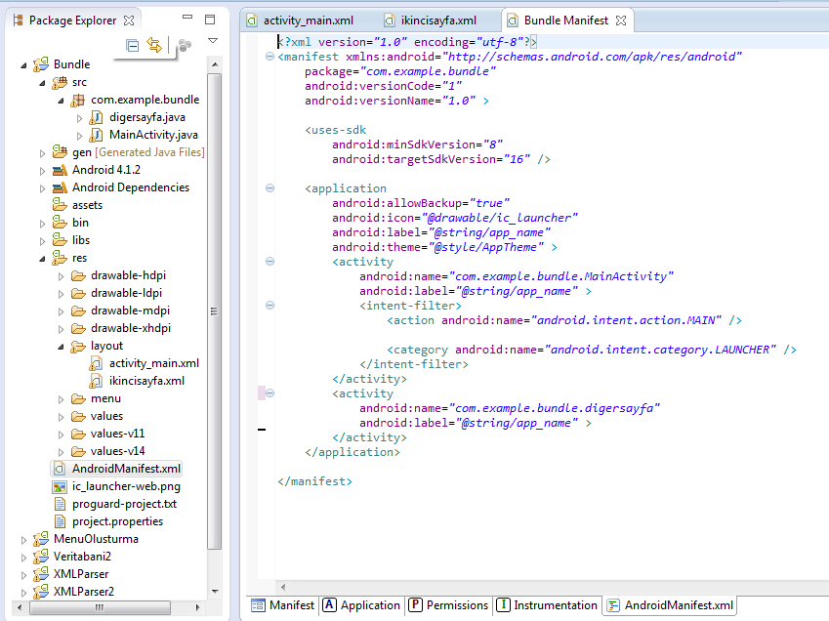The image size is (829, 621).
Task: Open the Instrumentation tab at the bottom
Action: (546, 605)
